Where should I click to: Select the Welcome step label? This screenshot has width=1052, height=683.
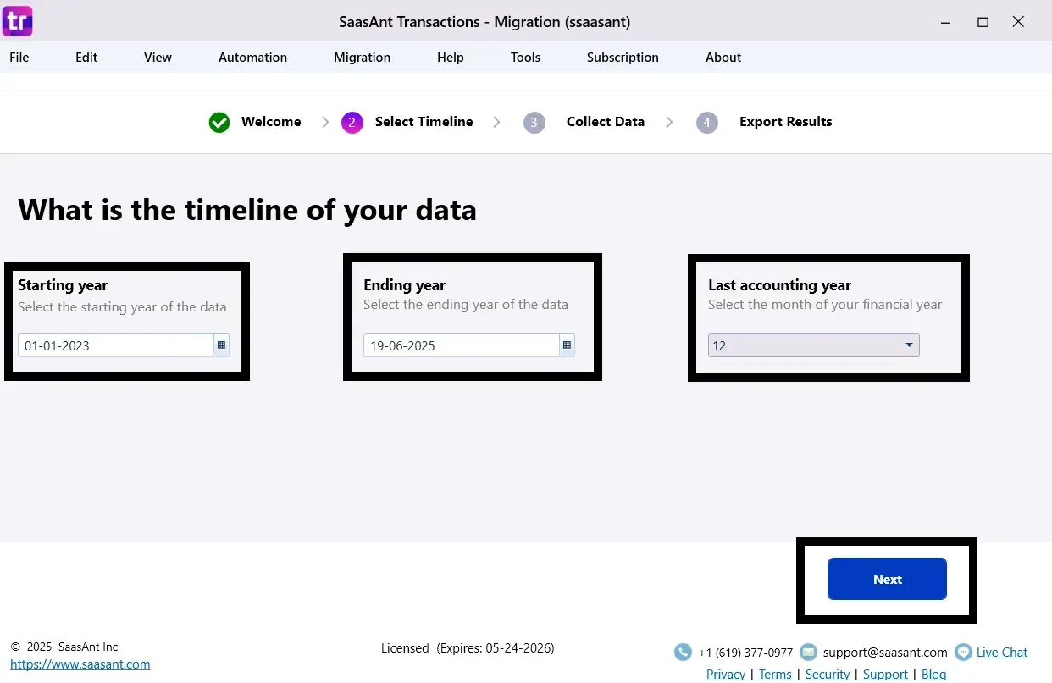271,122
